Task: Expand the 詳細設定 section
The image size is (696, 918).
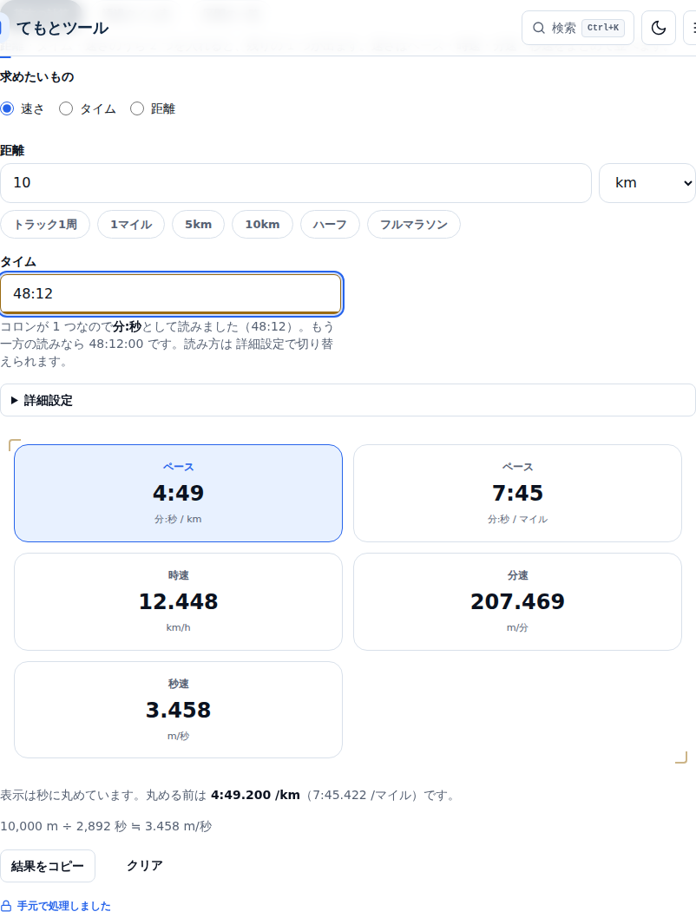Action: (x=348, y=401)
